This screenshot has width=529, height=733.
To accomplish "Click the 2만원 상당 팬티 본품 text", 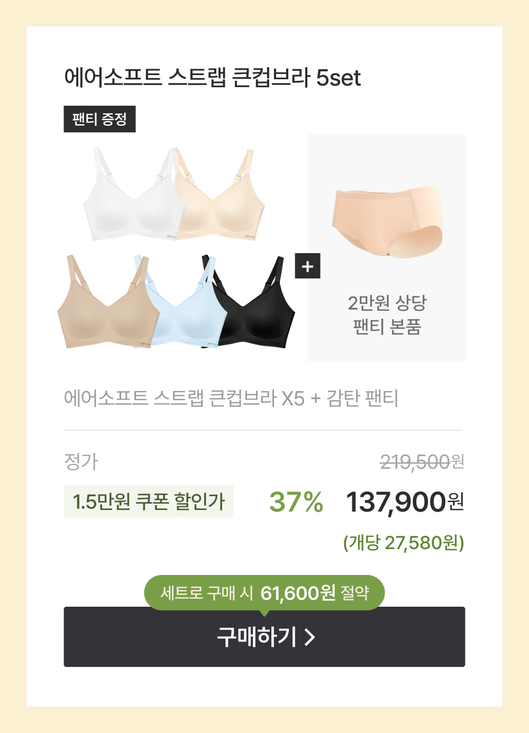I will point(387,315).
